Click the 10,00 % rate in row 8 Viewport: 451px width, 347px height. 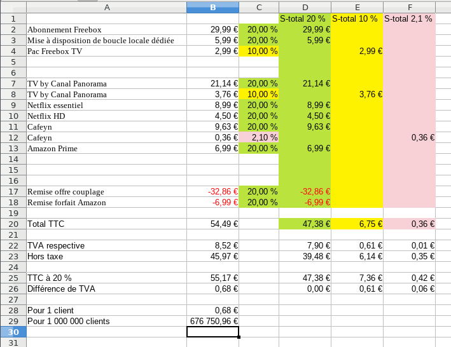[x=259, y=95]
